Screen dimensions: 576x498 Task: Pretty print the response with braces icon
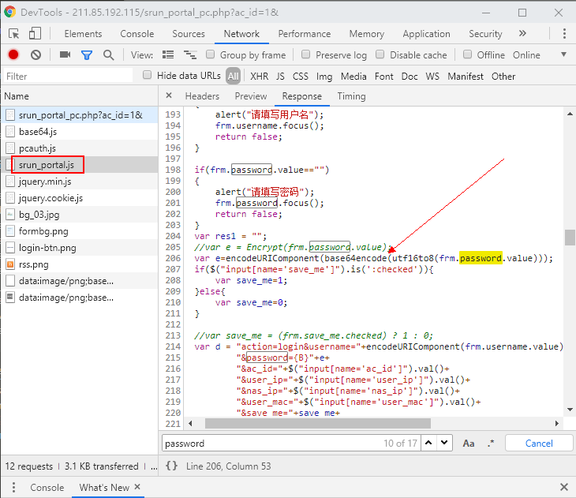[x=172, y=466]
